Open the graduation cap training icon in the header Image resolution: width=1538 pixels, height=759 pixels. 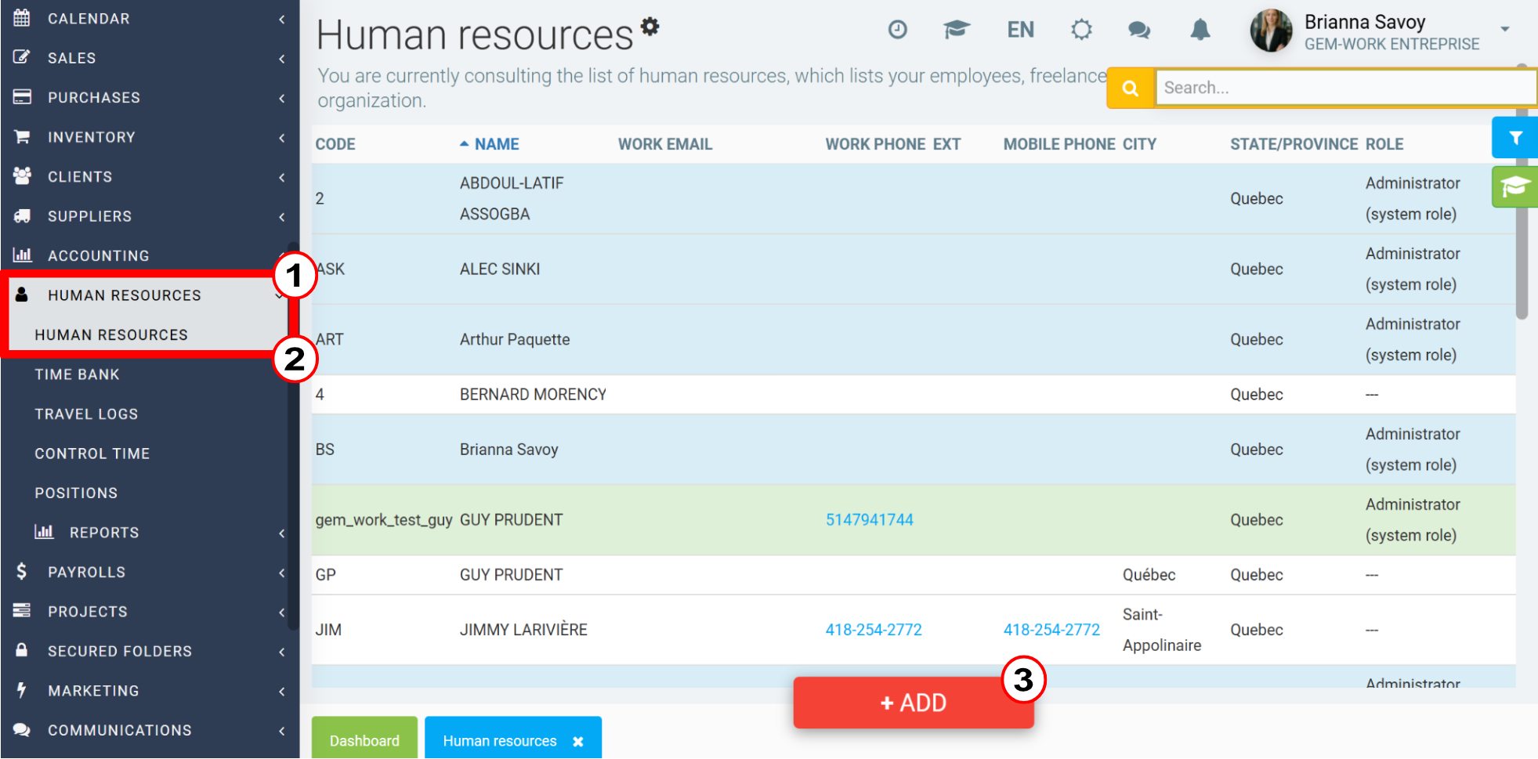(957, 30)
